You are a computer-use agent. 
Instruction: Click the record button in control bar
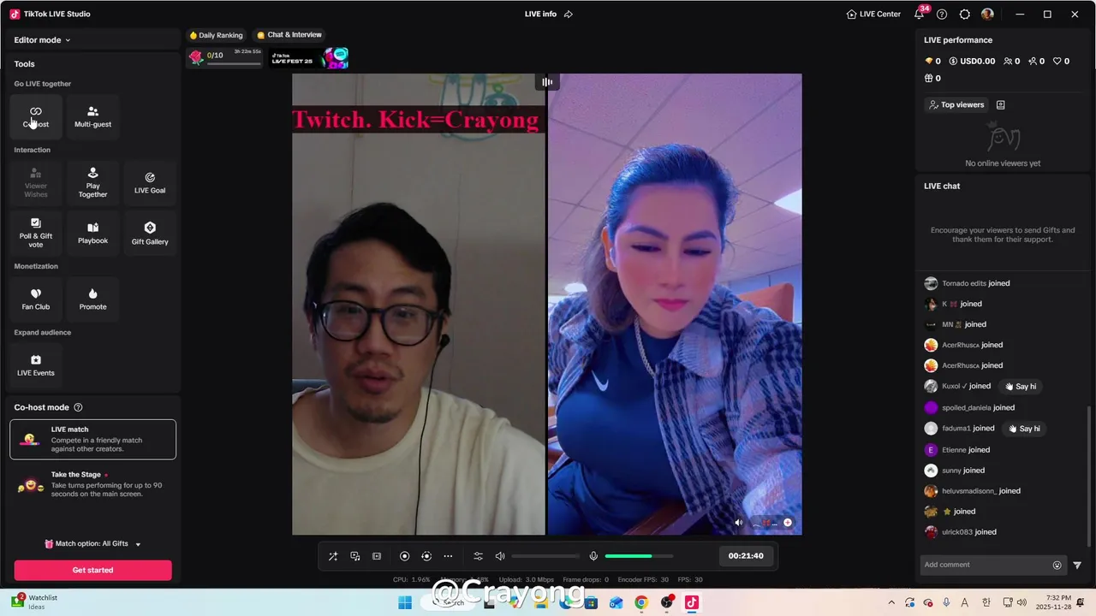click(x=405, y=556)
